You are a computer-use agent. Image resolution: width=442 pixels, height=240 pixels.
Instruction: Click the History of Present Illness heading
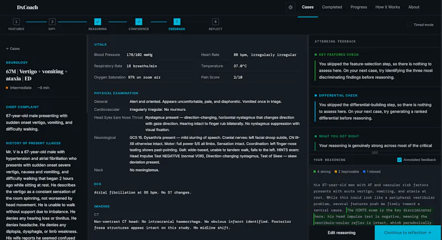33,143
